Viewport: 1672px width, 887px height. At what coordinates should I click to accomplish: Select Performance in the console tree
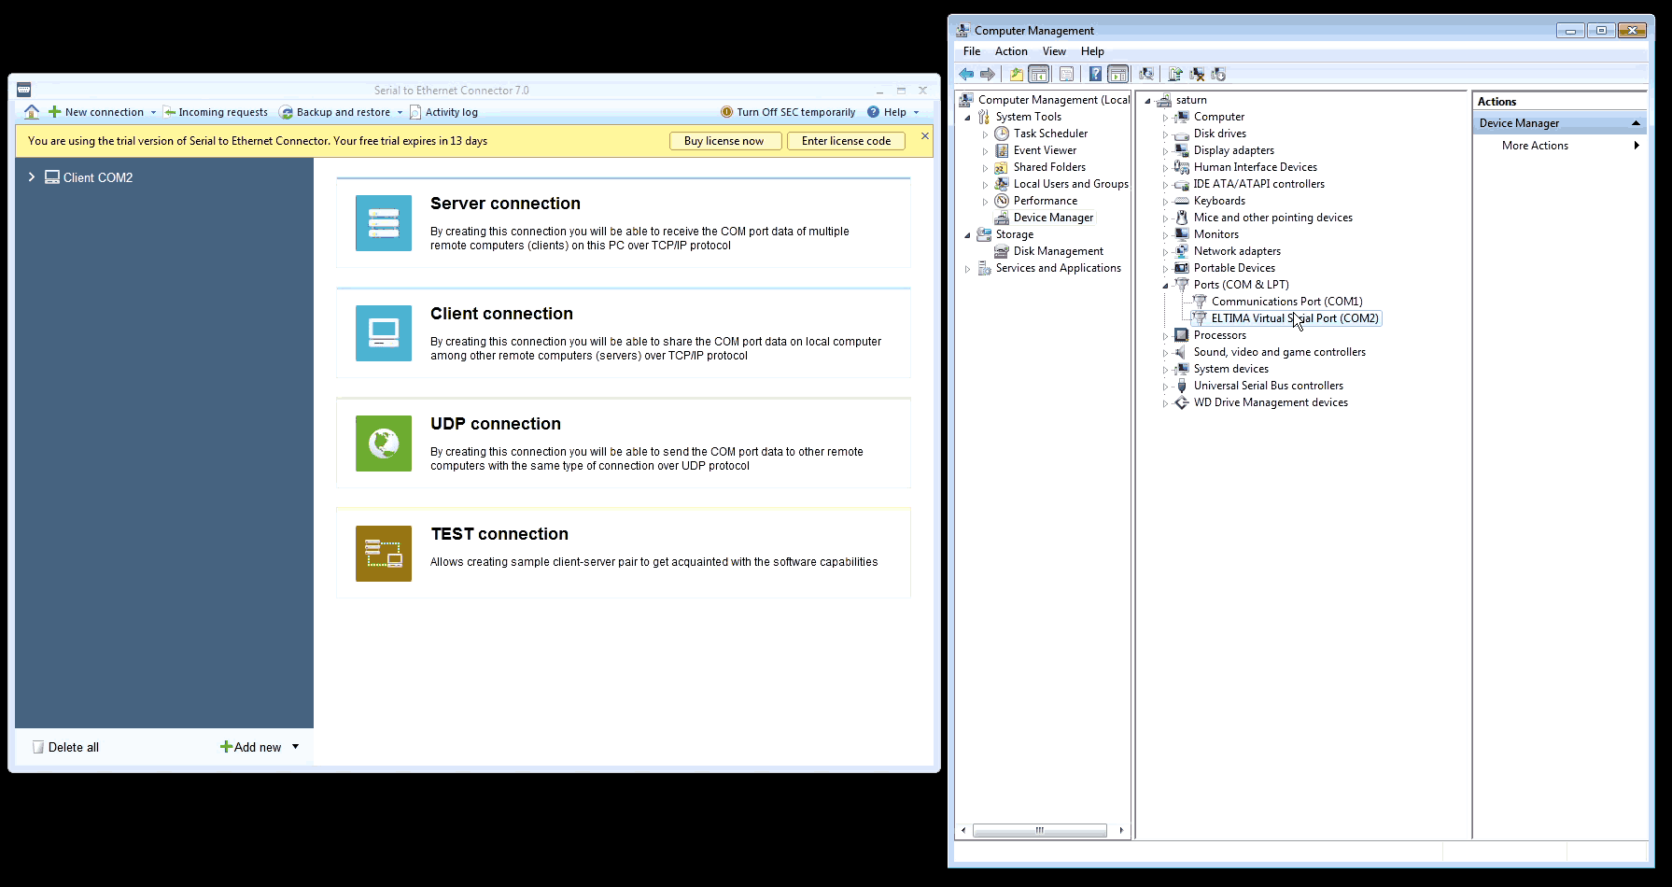tap(1045, 201)
